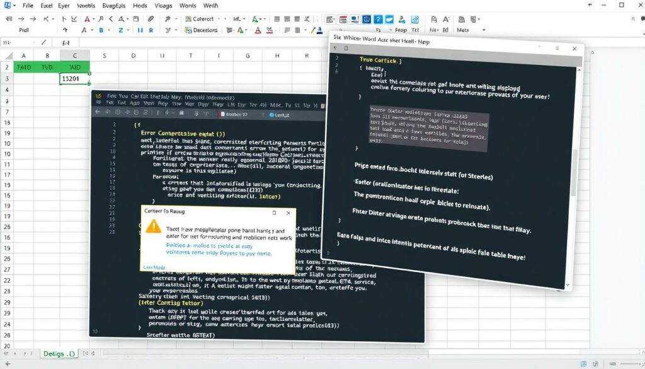Toggle the third alignment icon in the top row
The width and height of the screenshot is (645, 369).
coord(297,19)
